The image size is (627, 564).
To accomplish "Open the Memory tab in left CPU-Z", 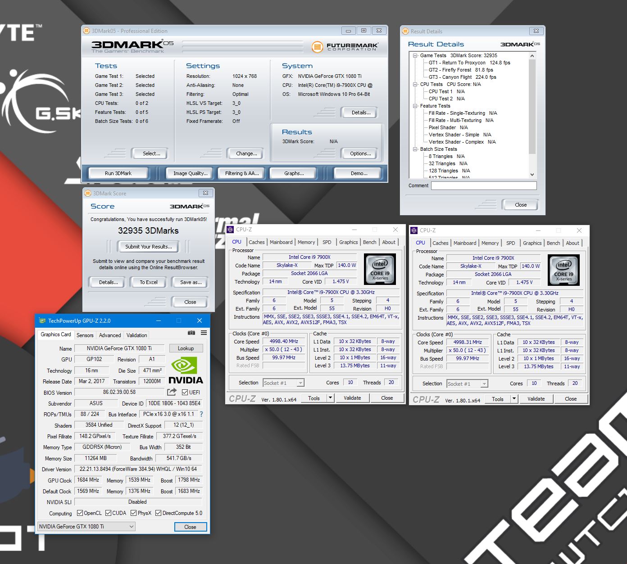I will pos(306,242).
